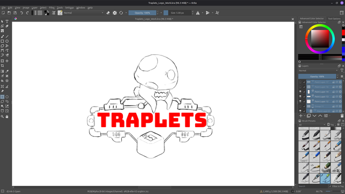Choose the Rectangular Selection tool
Screen dimensions: 345x194
(2, 97)
